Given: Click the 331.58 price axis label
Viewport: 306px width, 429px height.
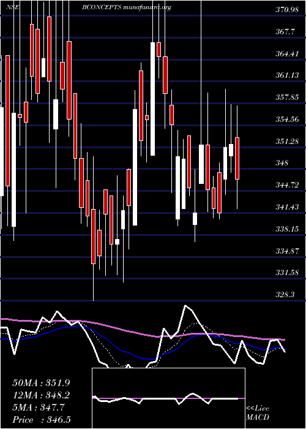Looking at the screenshot, I should (287, 273).
